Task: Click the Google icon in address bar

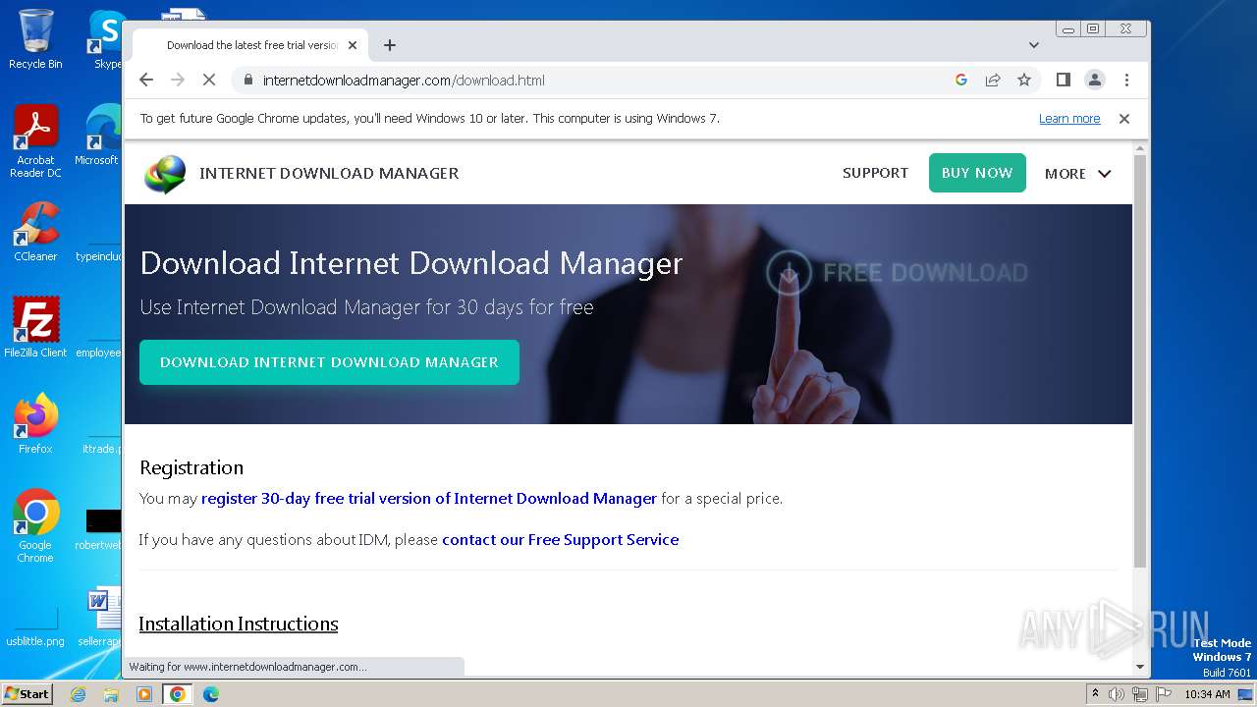Action: [961, 81]
